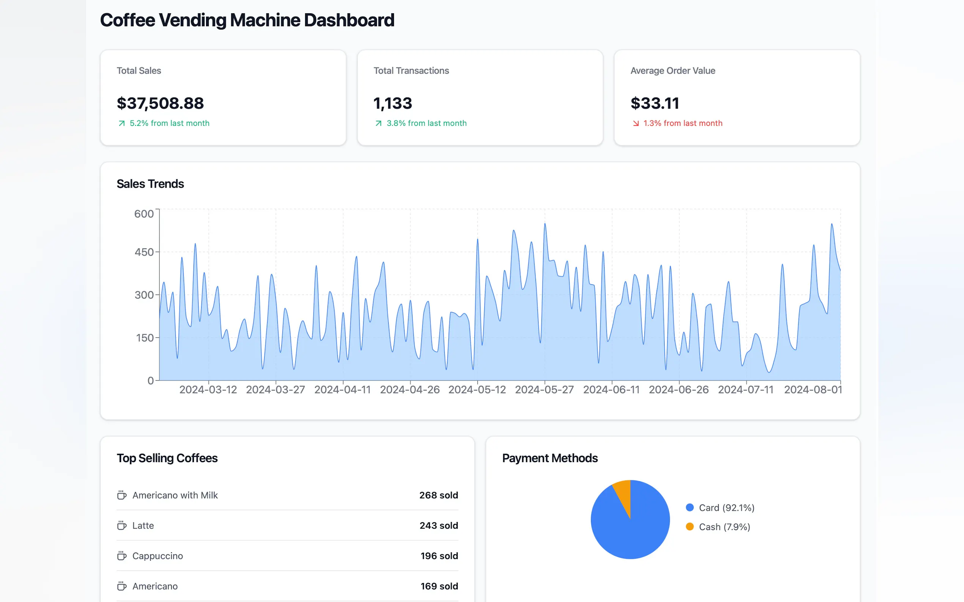The image size is (964, 602).
Task: Click the Card (92.1%) legend label
Action: (x=726, y=507)
